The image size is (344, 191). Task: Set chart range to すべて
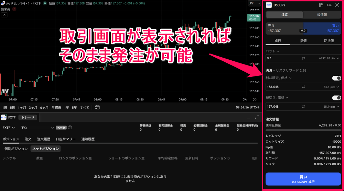85,108
